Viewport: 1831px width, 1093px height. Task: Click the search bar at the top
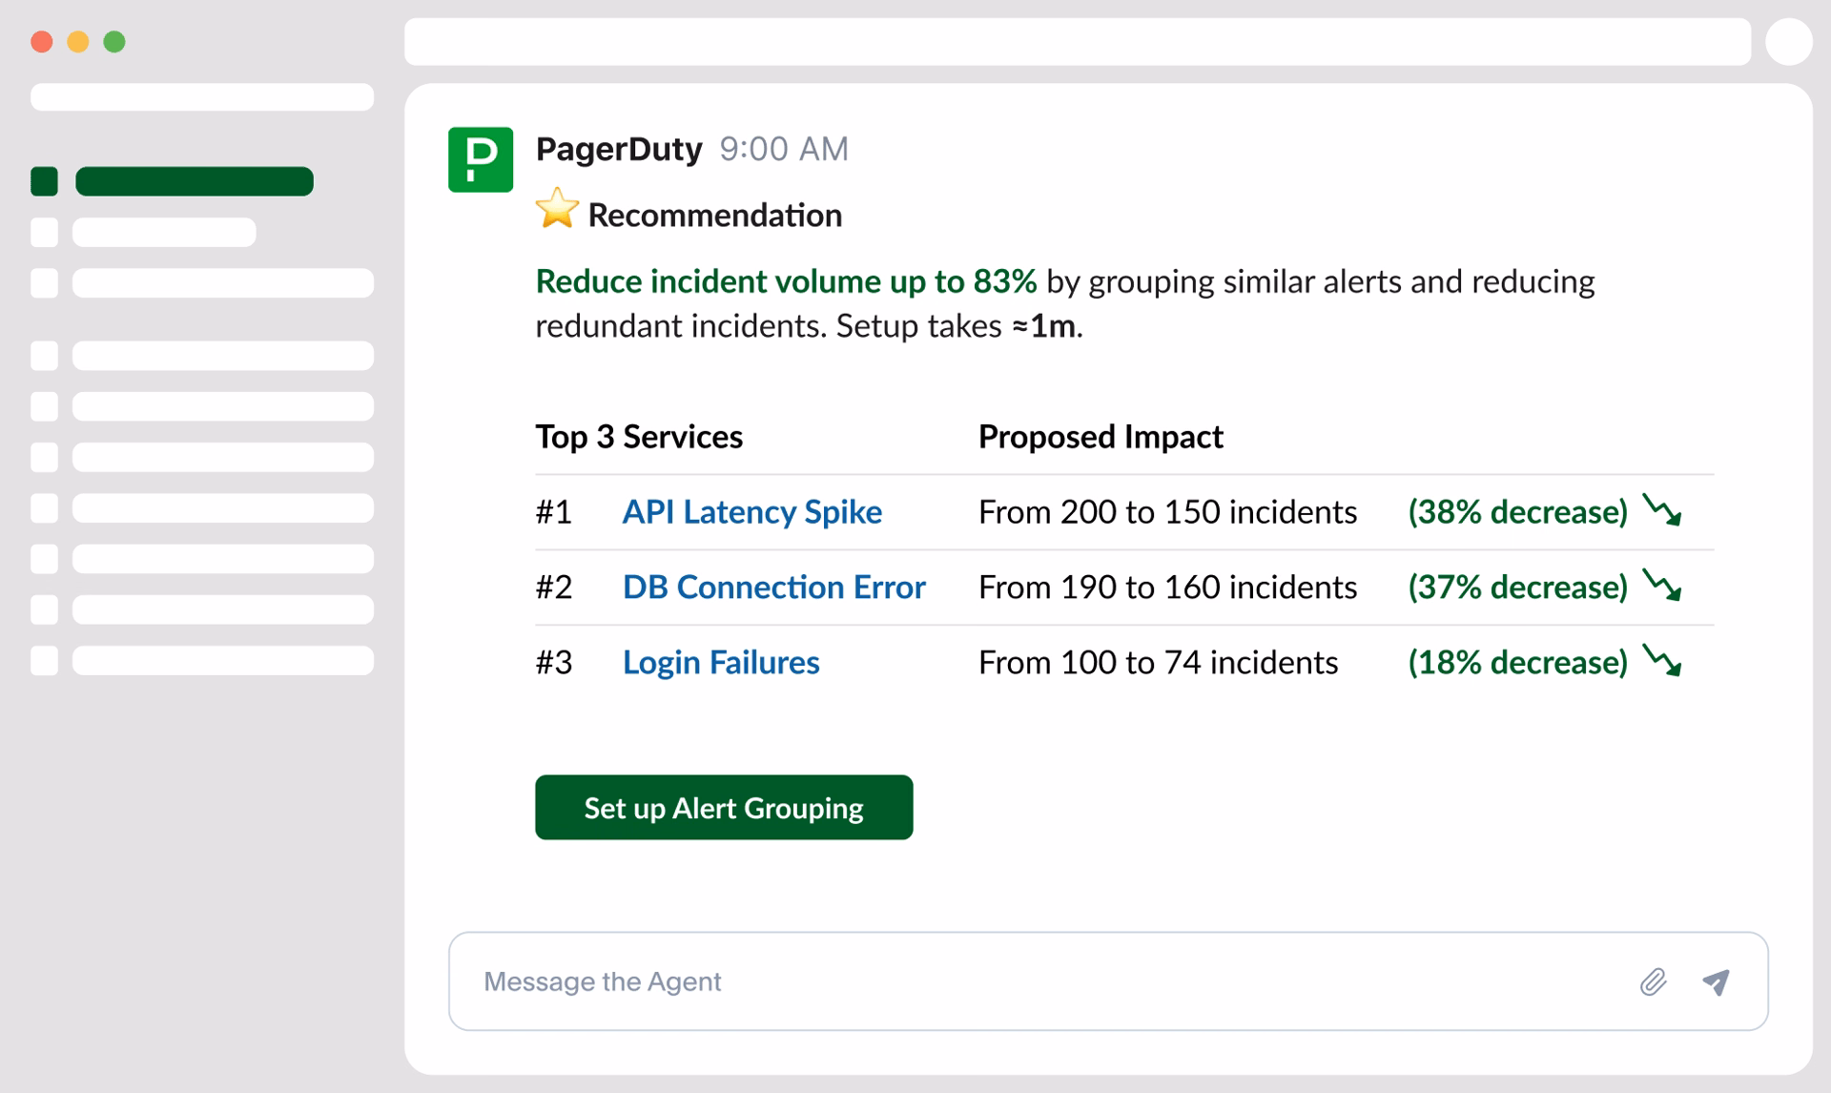click(1078, 41)
